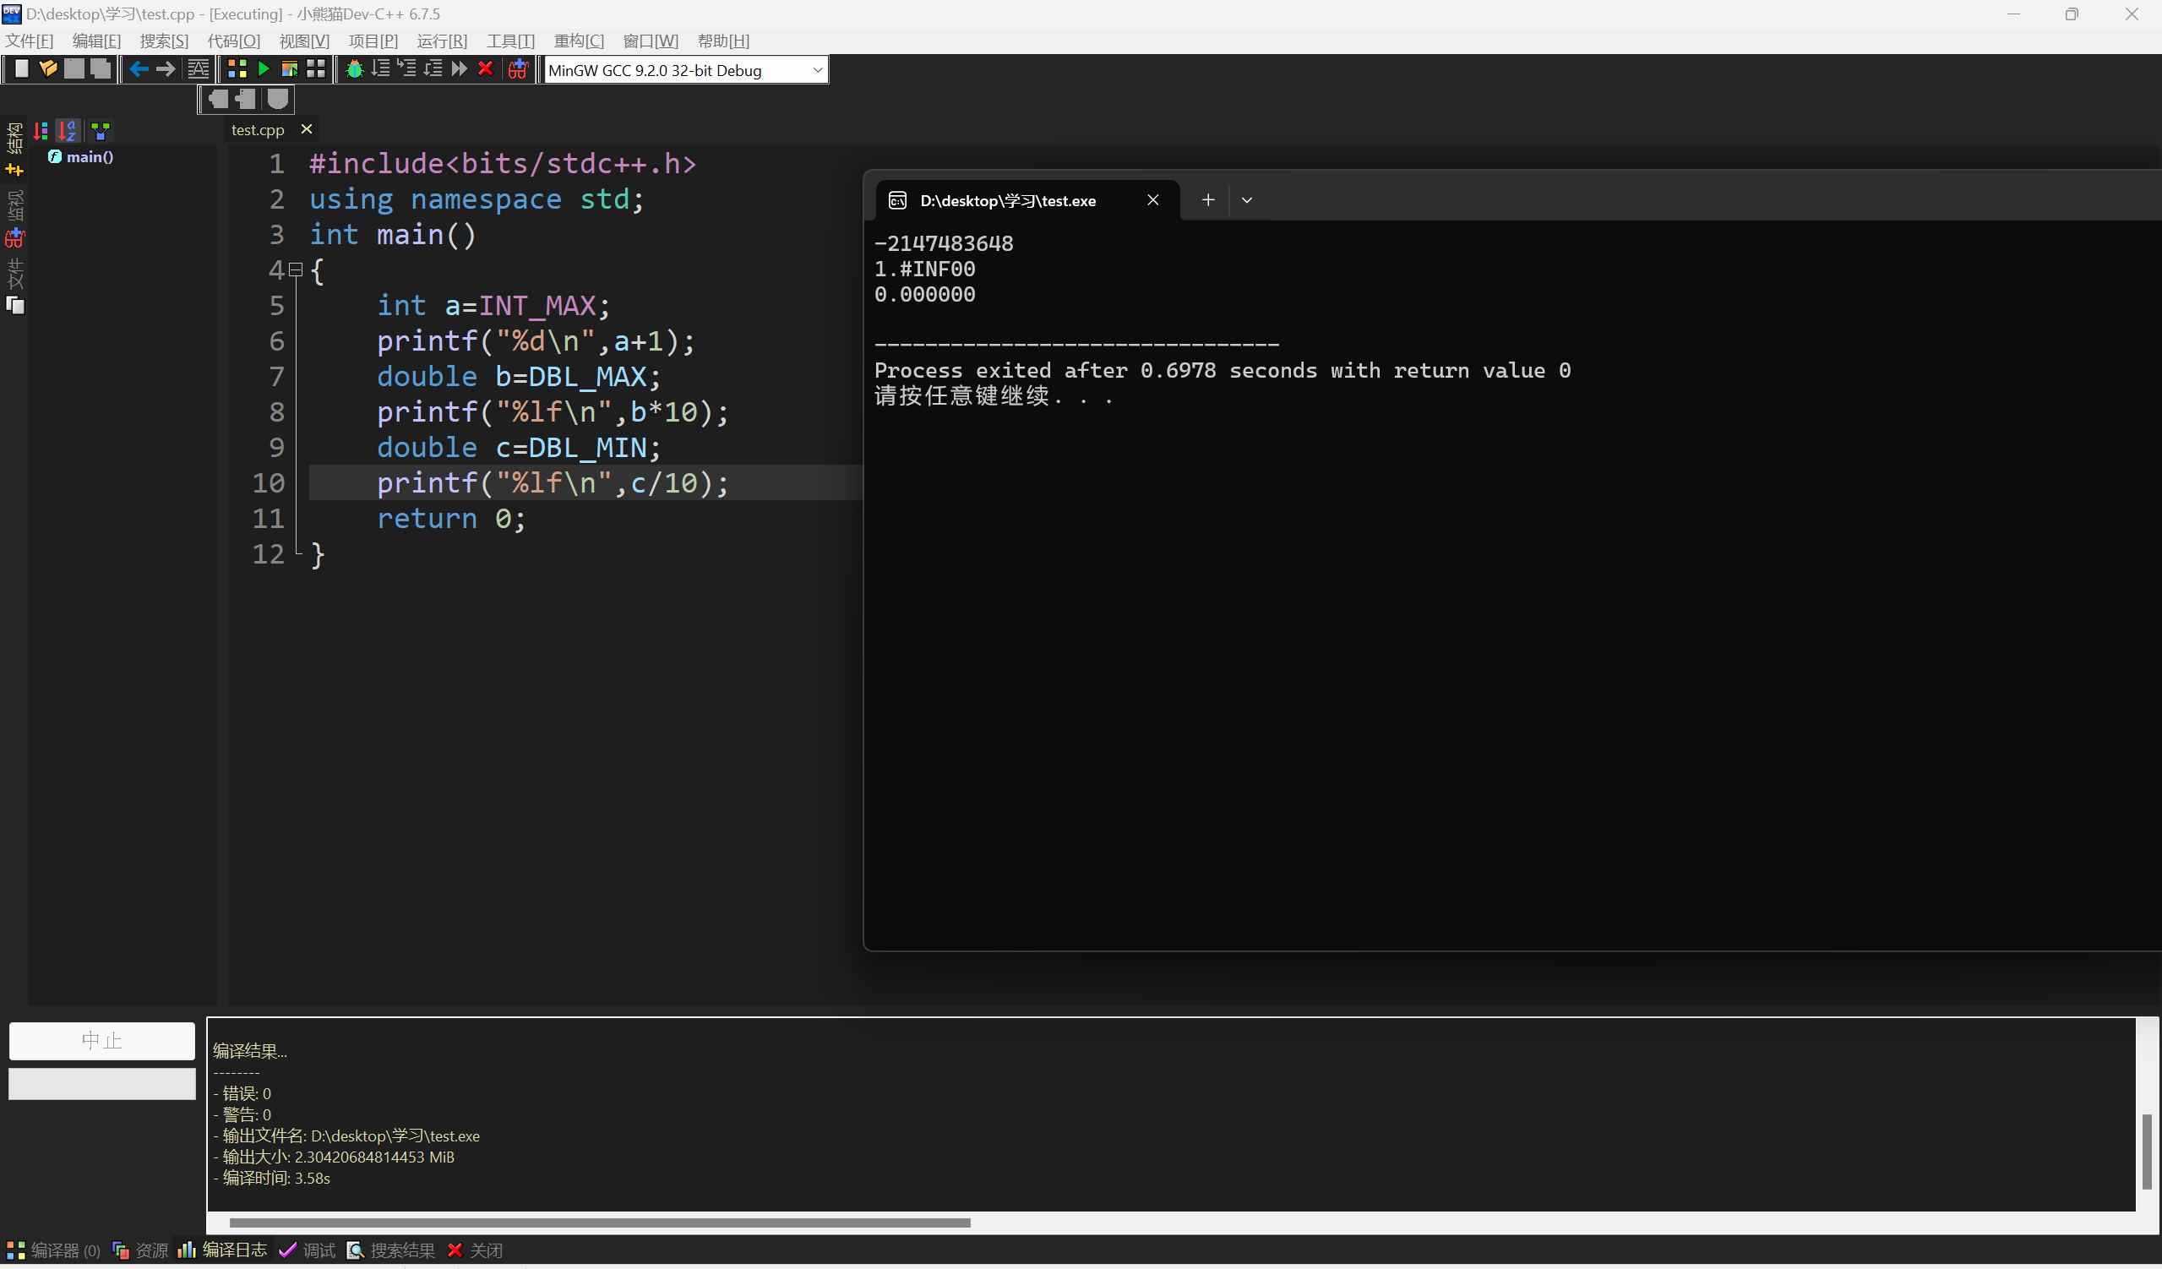Open the 帮助[H] menu

click(x=723, y=41)
